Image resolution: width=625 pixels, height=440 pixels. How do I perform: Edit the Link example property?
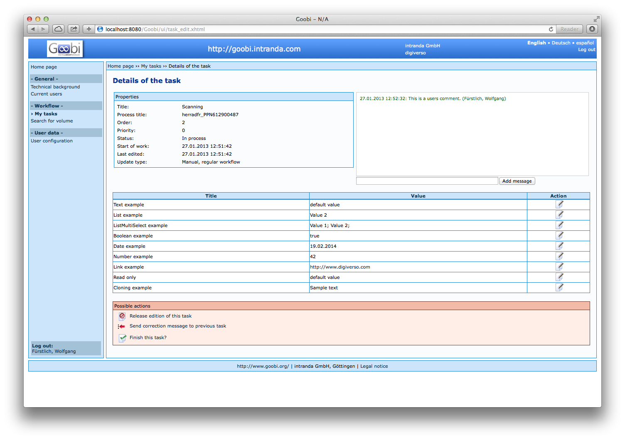point(559,266)
